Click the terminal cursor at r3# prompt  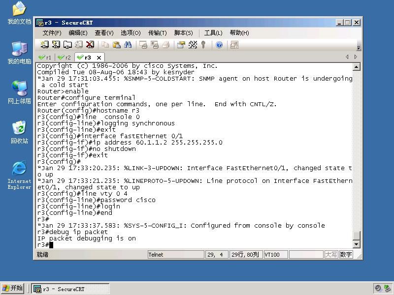click(x=51, y=245)
